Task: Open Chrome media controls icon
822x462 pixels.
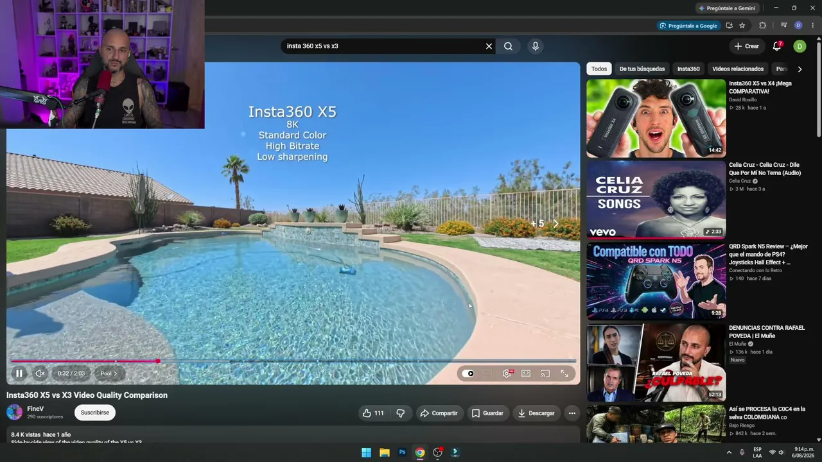Action: tap(784, 26)
